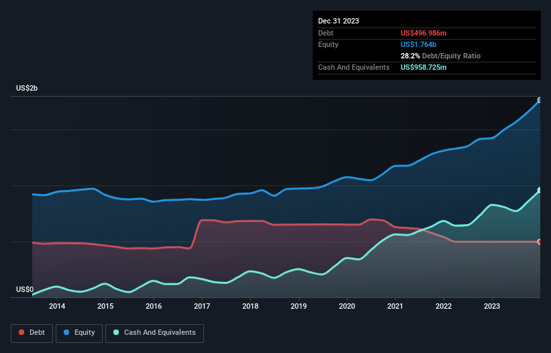
Task: Click the US$0 y-axis label
Action: click(25, 289)
